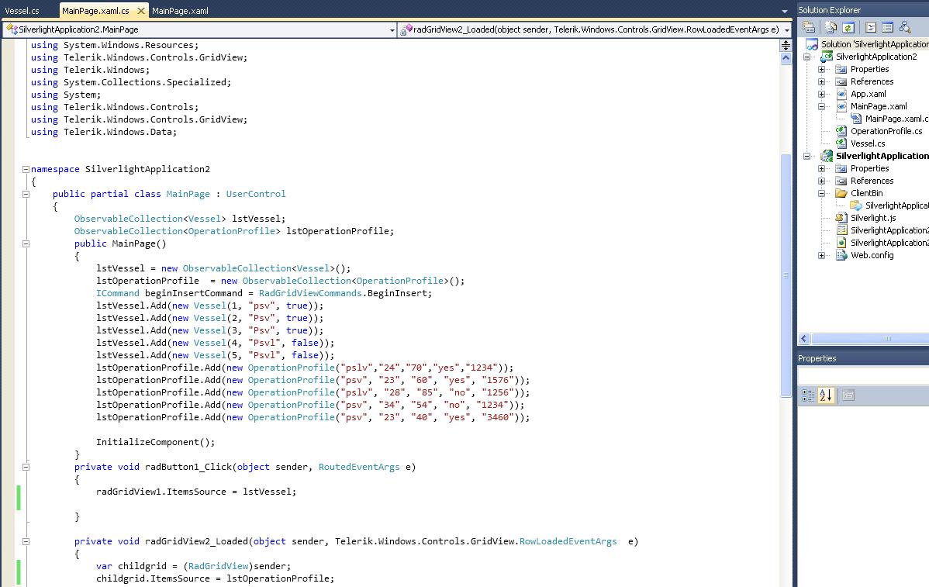The image size is (929, 587).
Task: Select the Categorized icon in Properties panel
Action: pos(808,395)
